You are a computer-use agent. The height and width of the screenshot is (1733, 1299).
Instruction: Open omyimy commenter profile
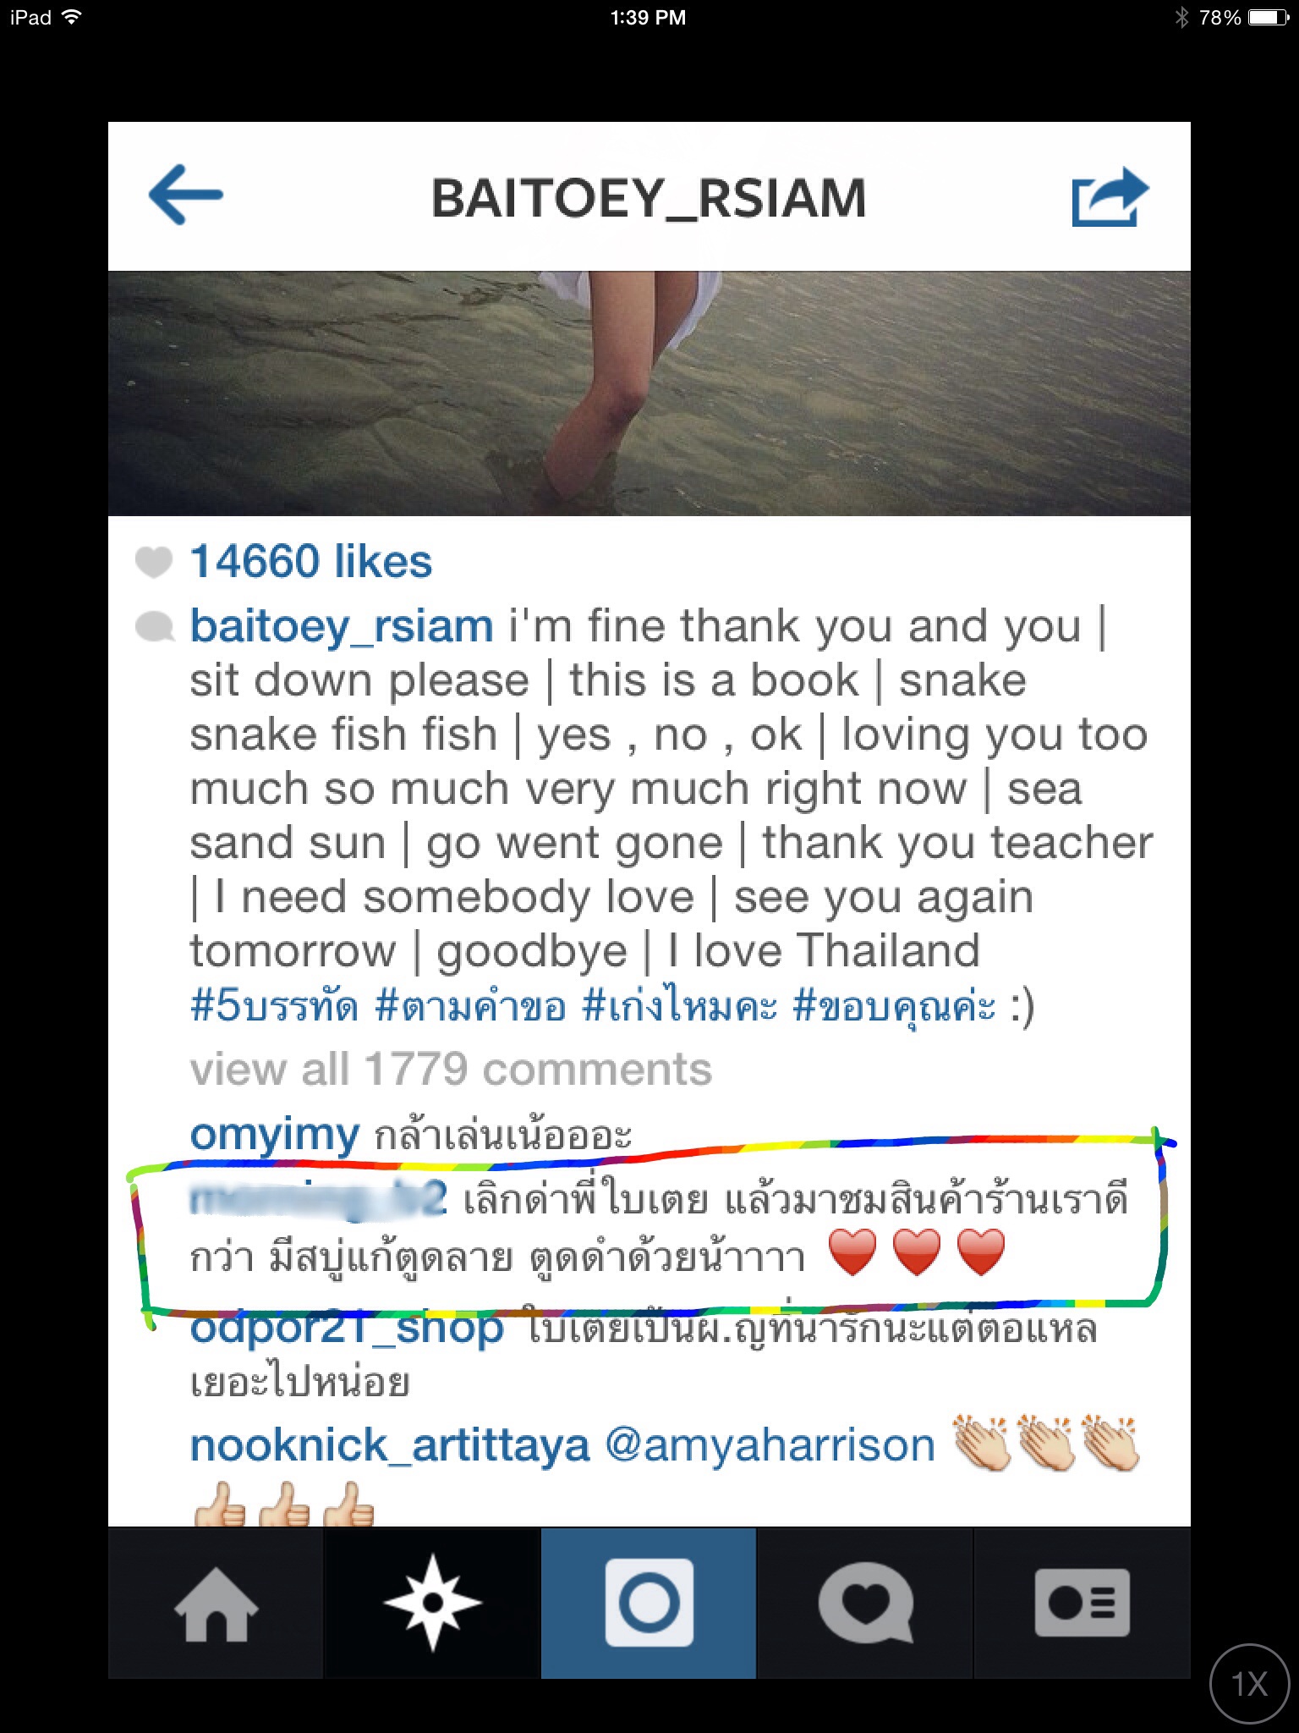coord(275,1135)
